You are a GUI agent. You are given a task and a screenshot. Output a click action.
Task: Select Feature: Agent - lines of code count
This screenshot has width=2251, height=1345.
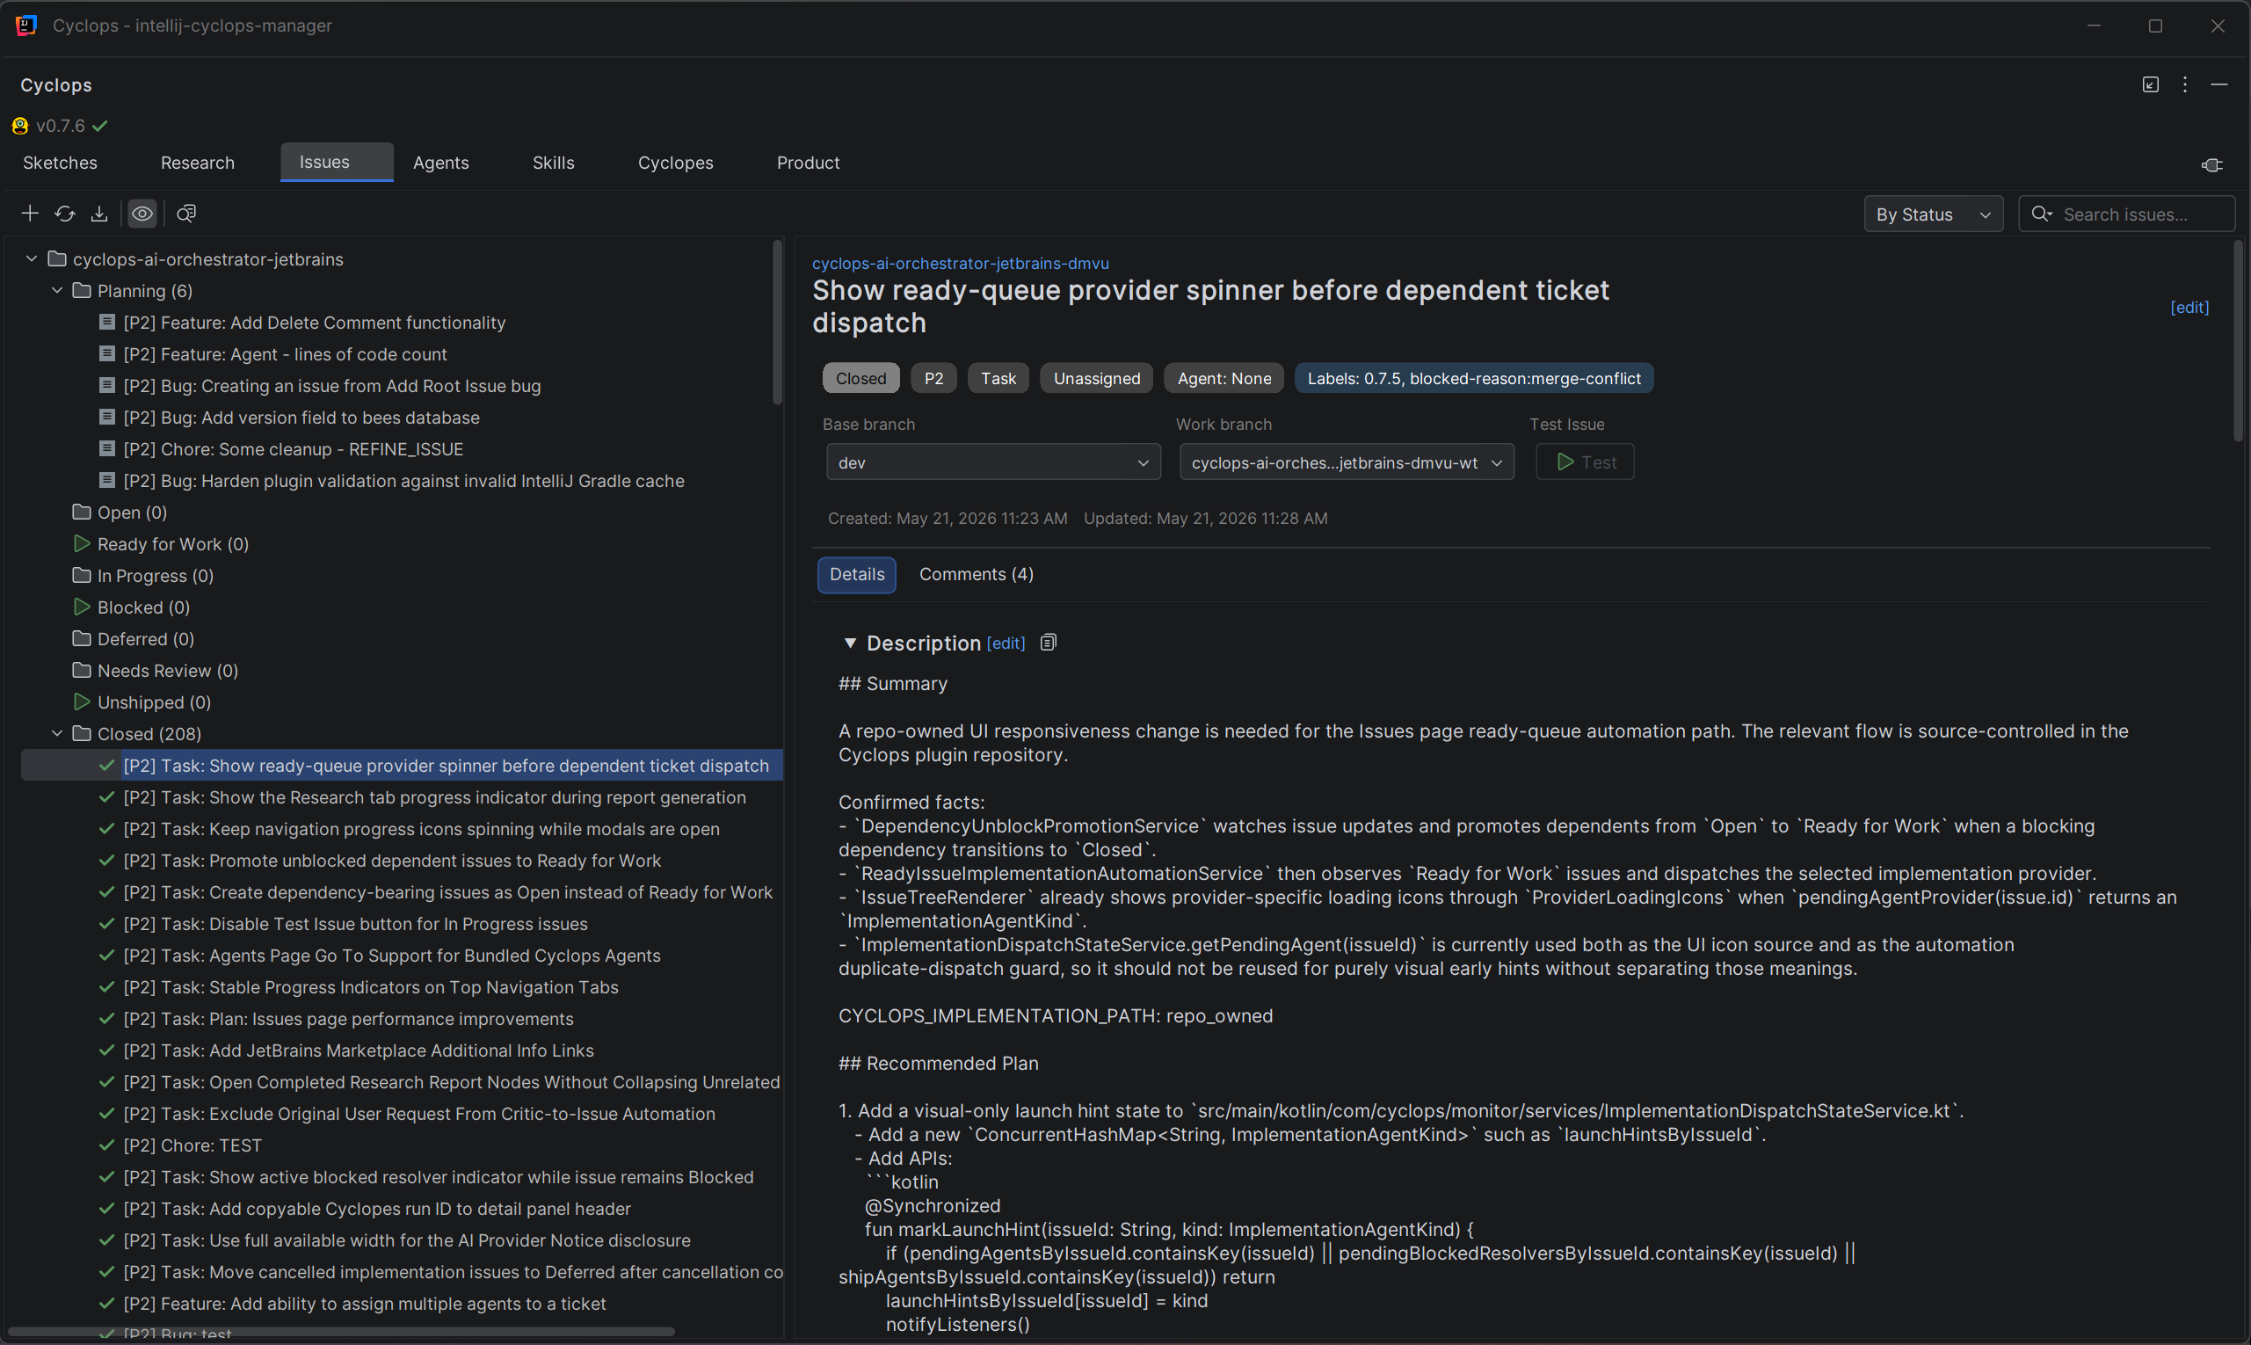tap(286, 353)
